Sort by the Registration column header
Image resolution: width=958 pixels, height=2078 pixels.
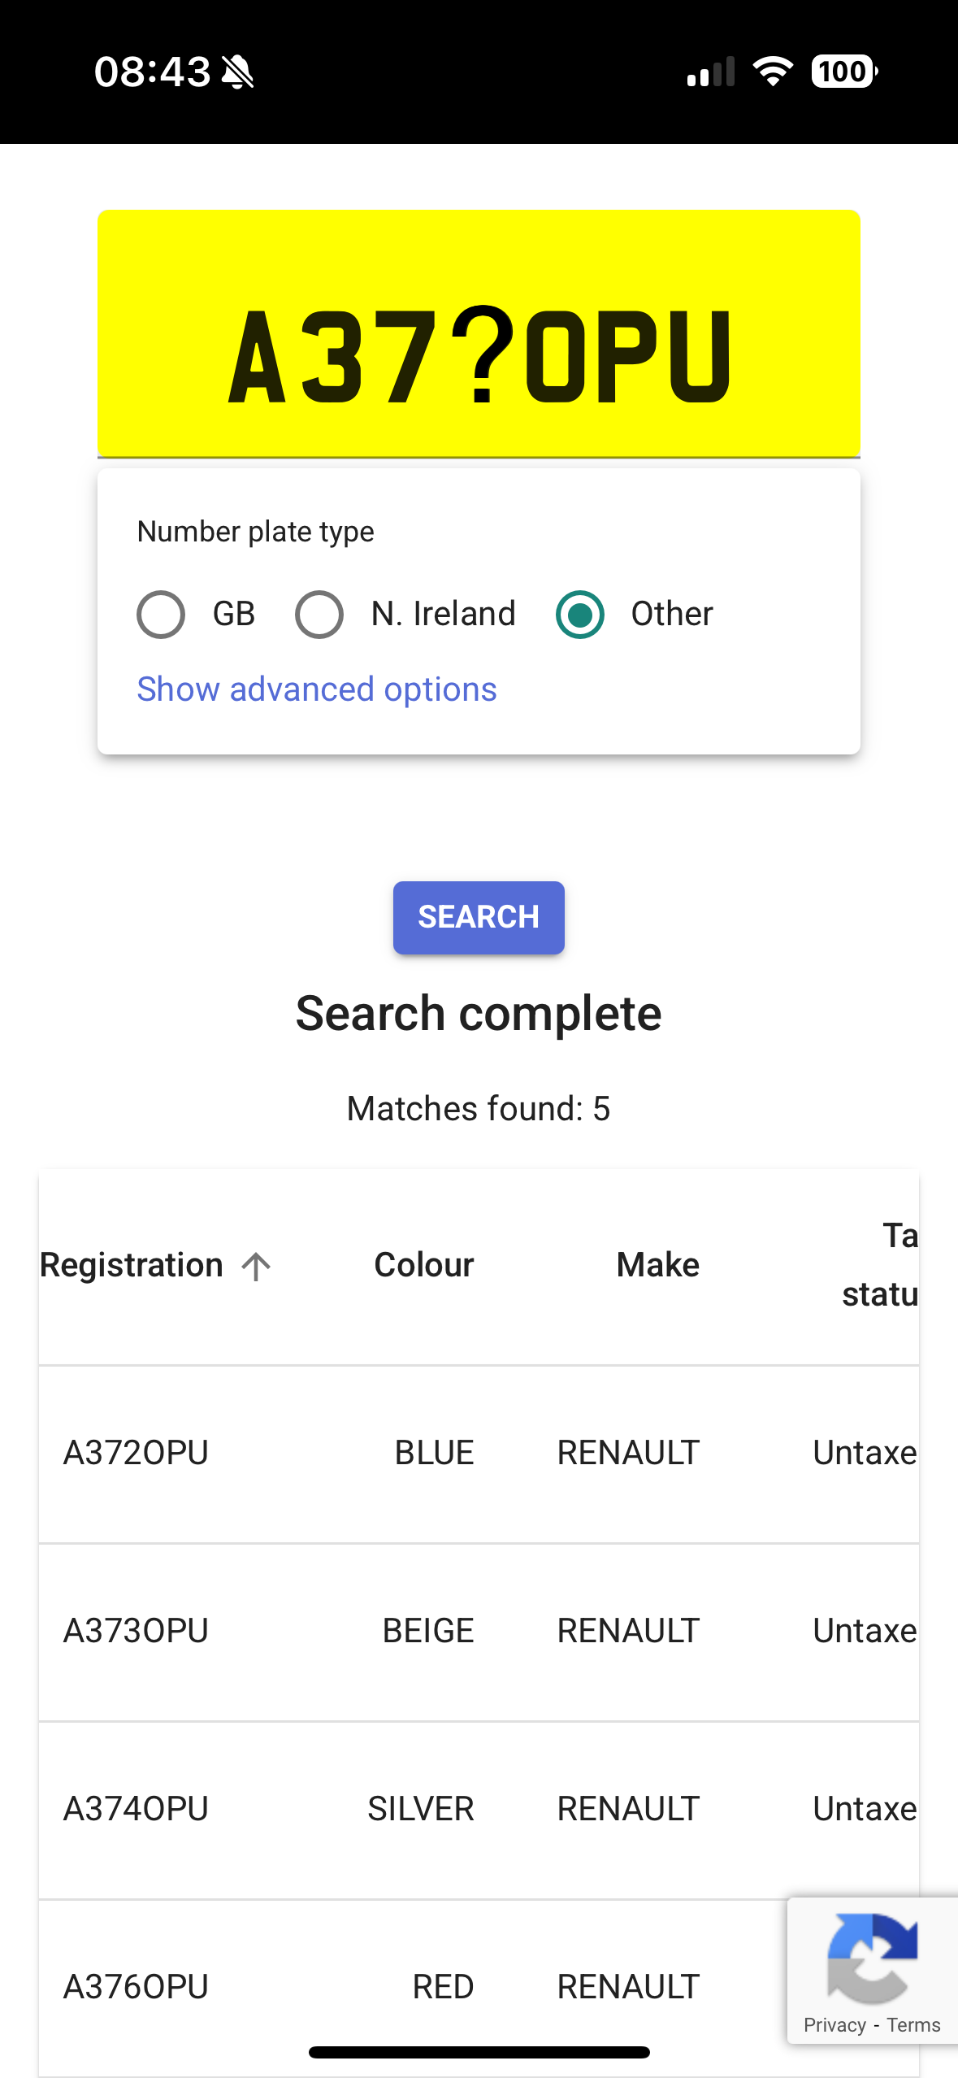(x=132, y=1265)
